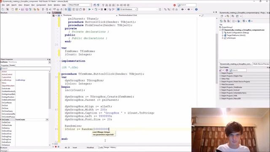Select the ProjectGroup1 tree item
This screenshot has height=152, width=270.
(227, 27)
